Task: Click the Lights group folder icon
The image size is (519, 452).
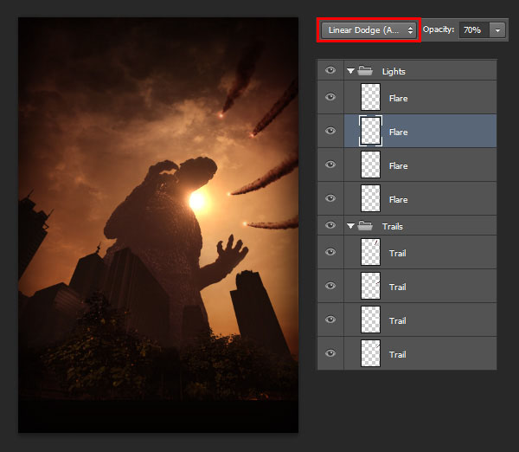Action: click(365, 71)
